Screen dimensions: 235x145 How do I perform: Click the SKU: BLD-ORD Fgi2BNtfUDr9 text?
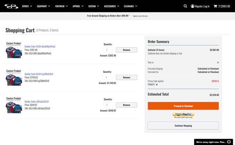37,81
